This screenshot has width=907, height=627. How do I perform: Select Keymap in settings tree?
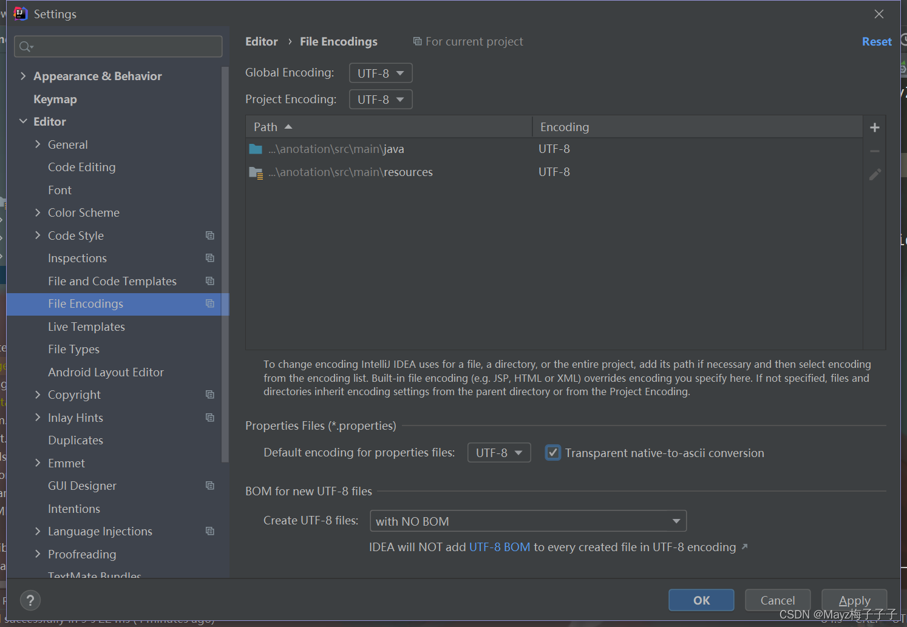tap(55, 99)
